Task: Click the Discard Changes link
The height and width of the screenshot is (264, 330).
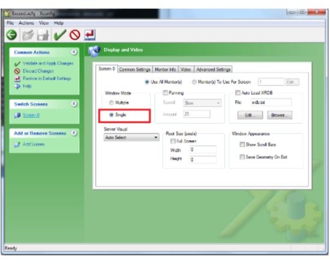Action: 38,71
